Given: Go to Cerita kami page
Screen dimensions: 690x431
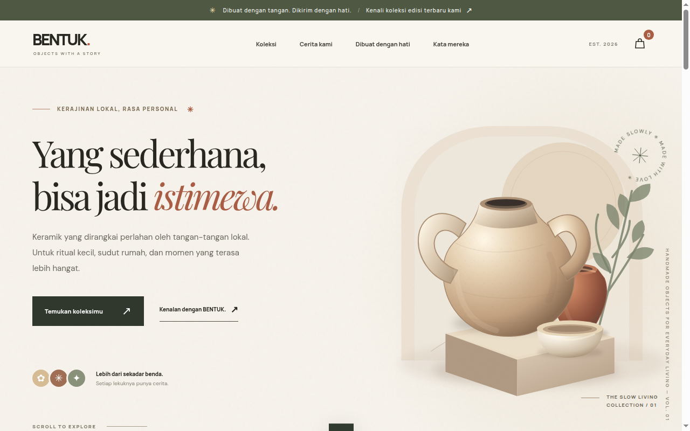Looking at the screenshot, I should coord(316,44).
